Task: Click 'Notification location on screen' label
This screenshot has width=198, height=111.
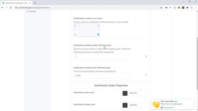Action: coord(88,18)
